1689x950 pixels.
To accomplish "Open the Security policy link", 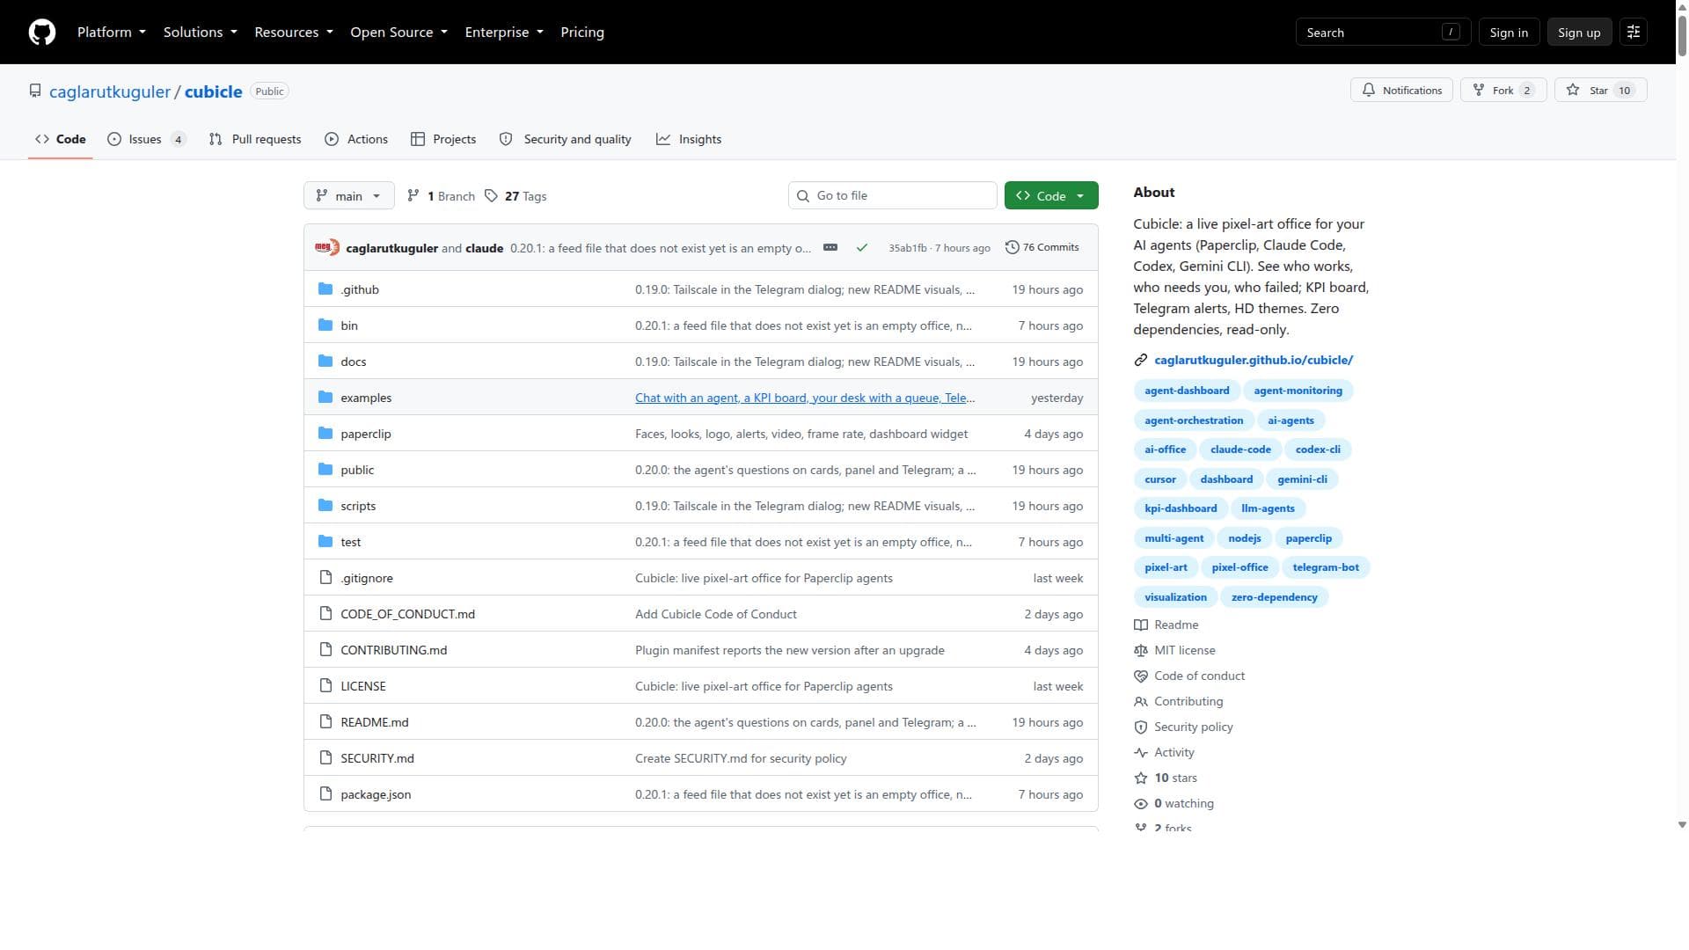I will pos(1184,727).
